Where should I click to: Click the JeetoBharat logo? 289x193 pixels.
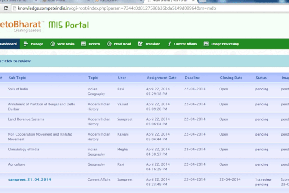21,26
